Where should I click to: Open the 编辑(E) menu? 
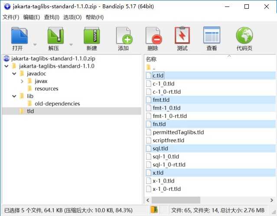pyautogui.click(x=32, y=17)
